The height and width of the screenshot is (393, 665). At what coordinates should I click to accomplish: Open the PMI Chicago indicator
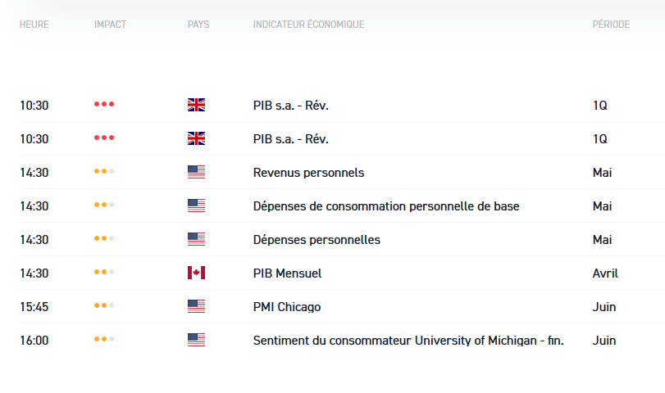click(x=287, y=307)
